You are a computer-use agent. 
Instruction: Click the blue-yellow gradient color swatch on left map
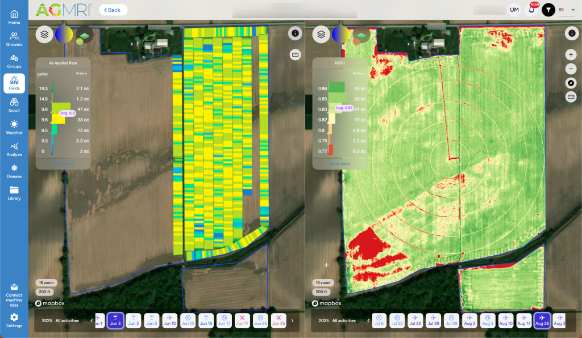[64, 34]
